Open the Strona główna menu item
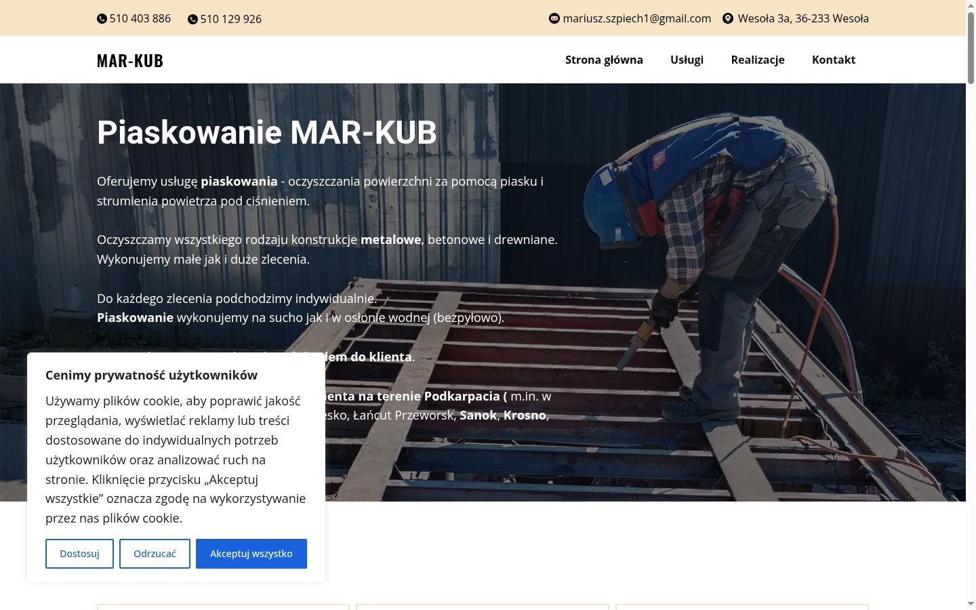Screen dimensions: 976x610 [604, 60]
